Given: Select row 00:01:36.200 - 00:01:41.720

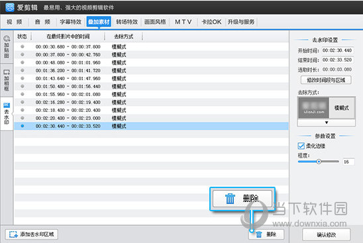Looking at the screenshot, I should (152, 70).
